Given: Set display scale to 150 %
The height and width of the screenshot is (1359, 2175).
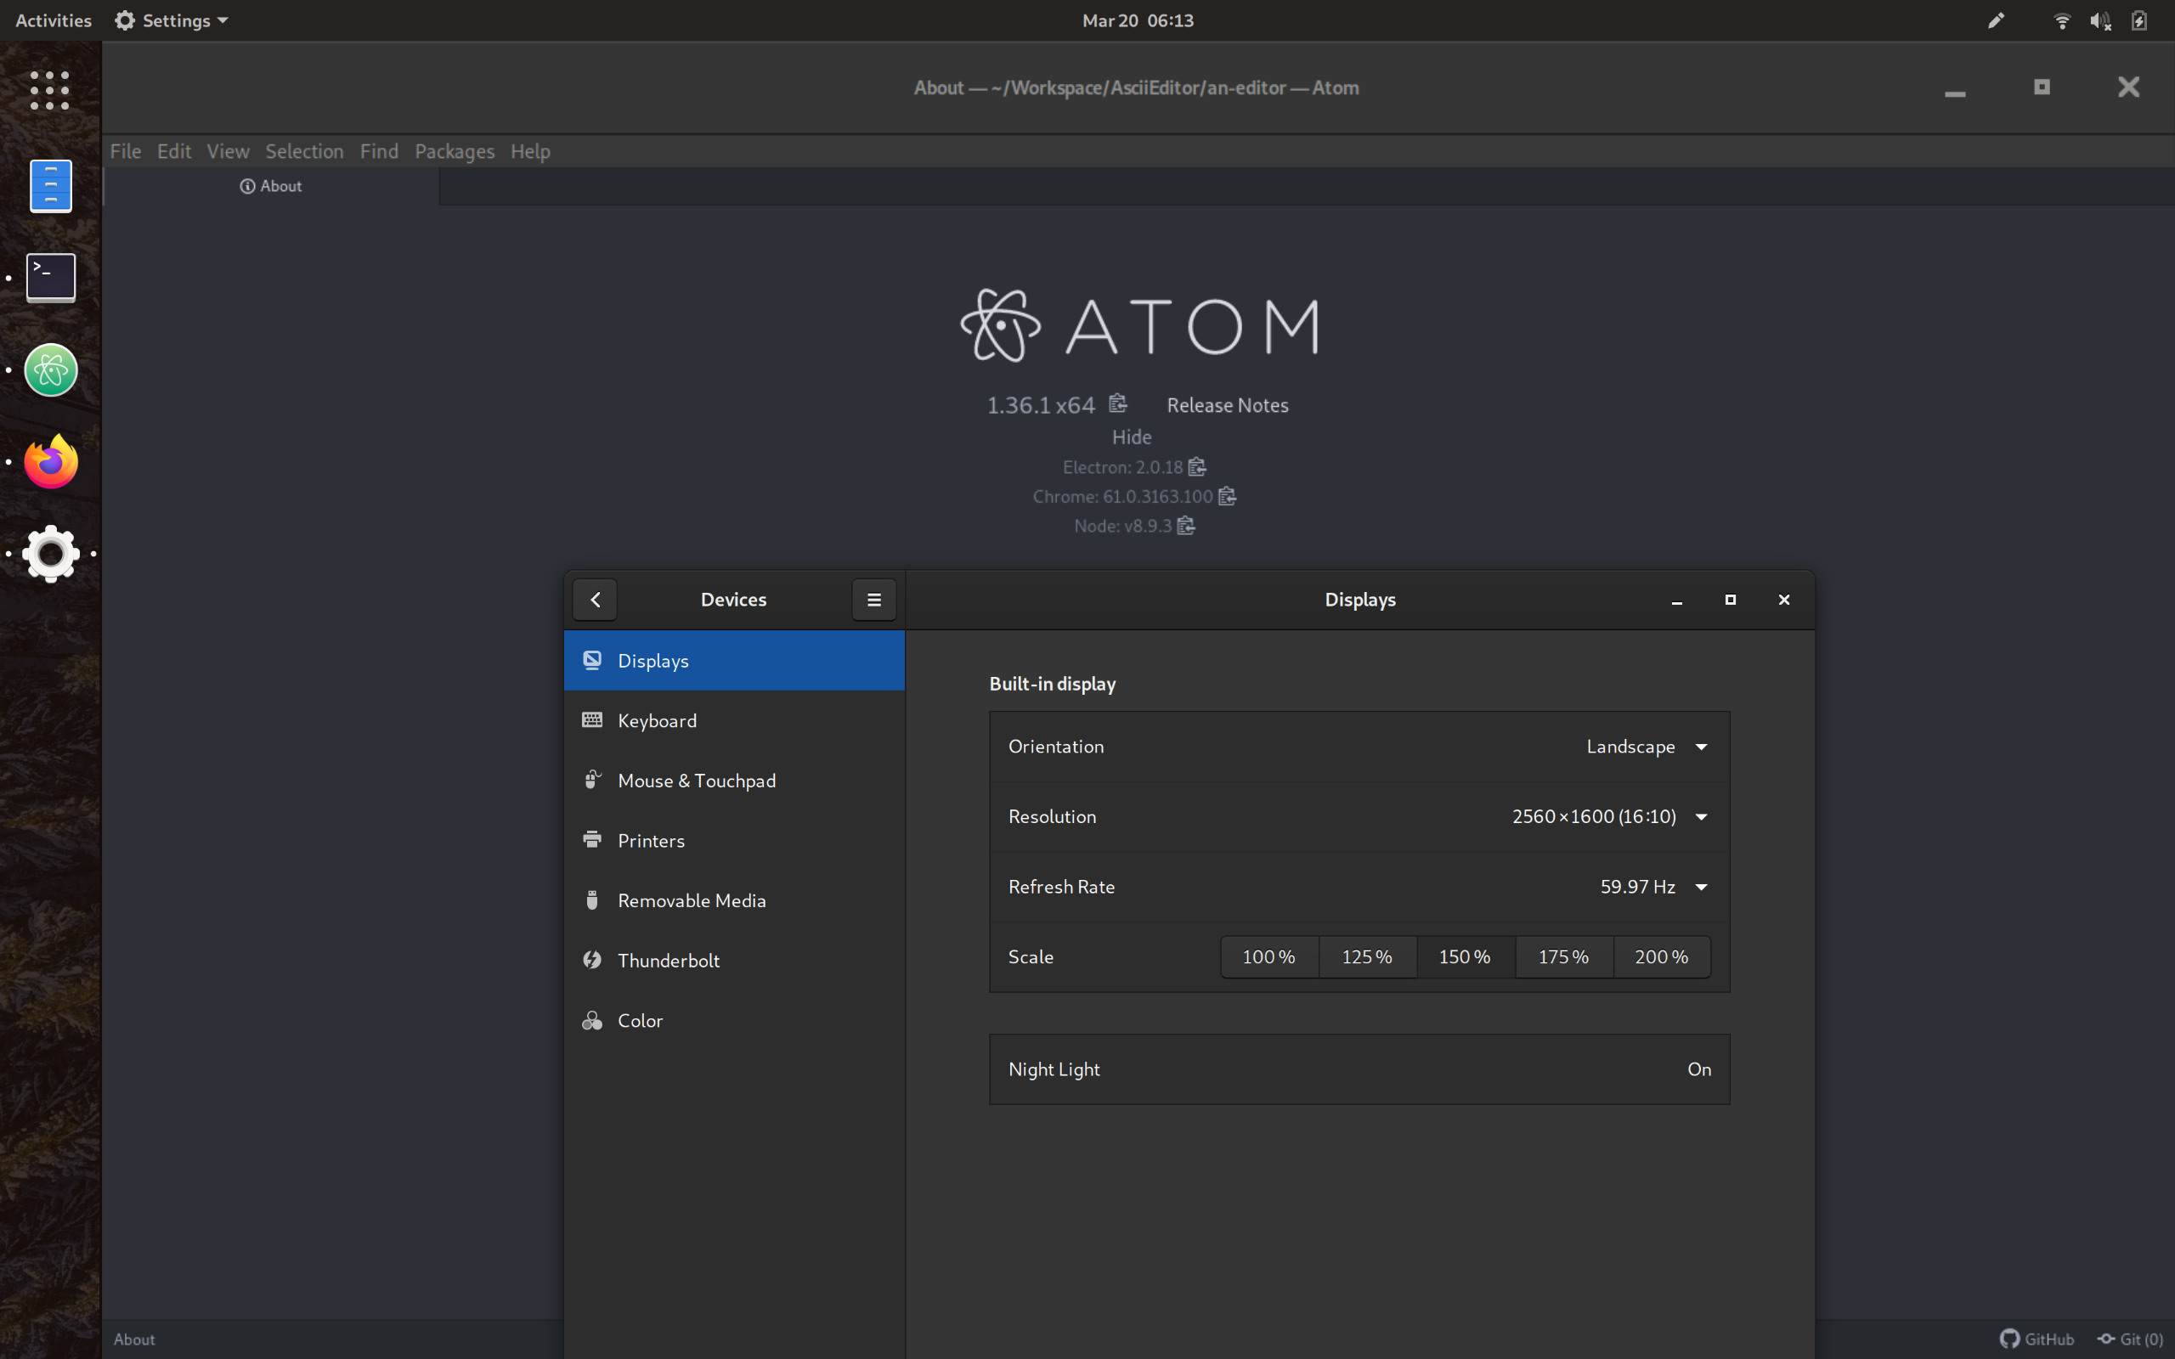Looking at the screenshot, I should [x=1464, y=956].
